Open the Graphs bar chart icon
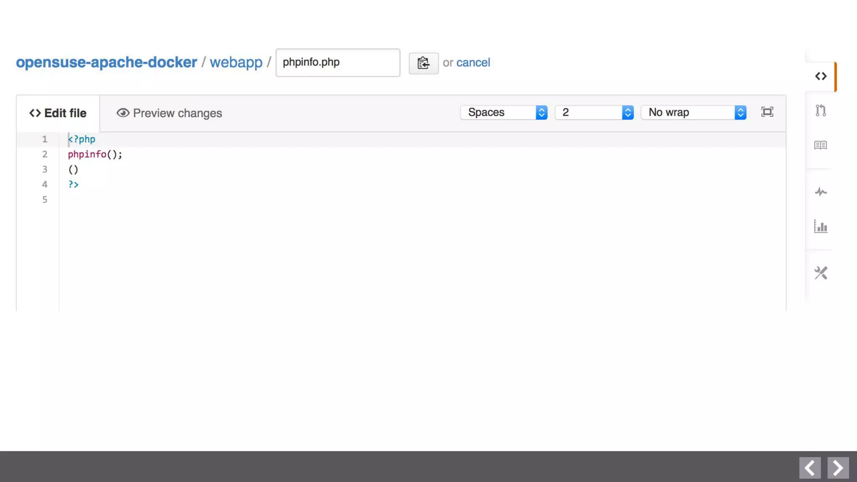The width and height of the screenshot is (857, 482). (821, 226)
